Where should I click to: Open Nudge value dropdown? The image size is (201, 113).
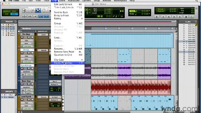pos(149,14)
